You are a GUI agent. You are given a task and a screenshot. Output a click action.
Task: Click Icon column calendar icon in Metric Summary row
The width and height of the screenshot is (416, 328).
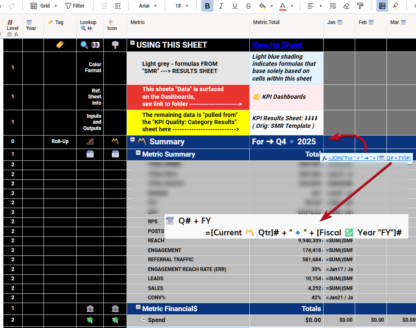[115, 154]
